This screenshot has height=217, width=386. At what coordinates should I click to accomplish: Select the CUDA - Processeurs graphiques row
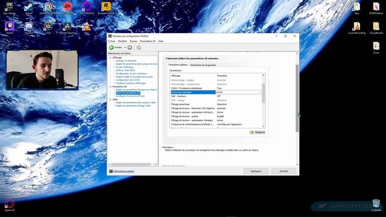216,88
